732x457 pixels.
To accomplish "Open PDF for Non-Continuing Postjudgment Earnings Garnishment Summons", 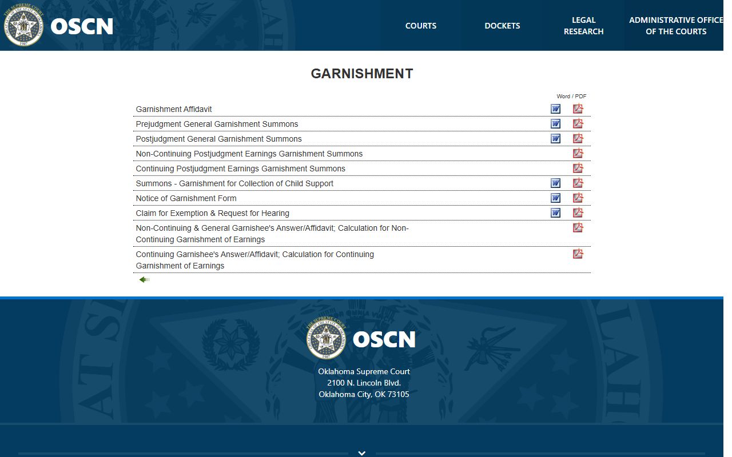I will pyautogui.click(x=578, y=153).
